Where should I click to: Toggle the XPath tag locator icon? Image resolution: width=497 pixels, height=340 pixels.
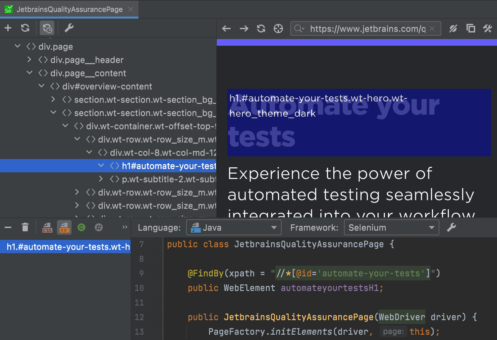64,227
